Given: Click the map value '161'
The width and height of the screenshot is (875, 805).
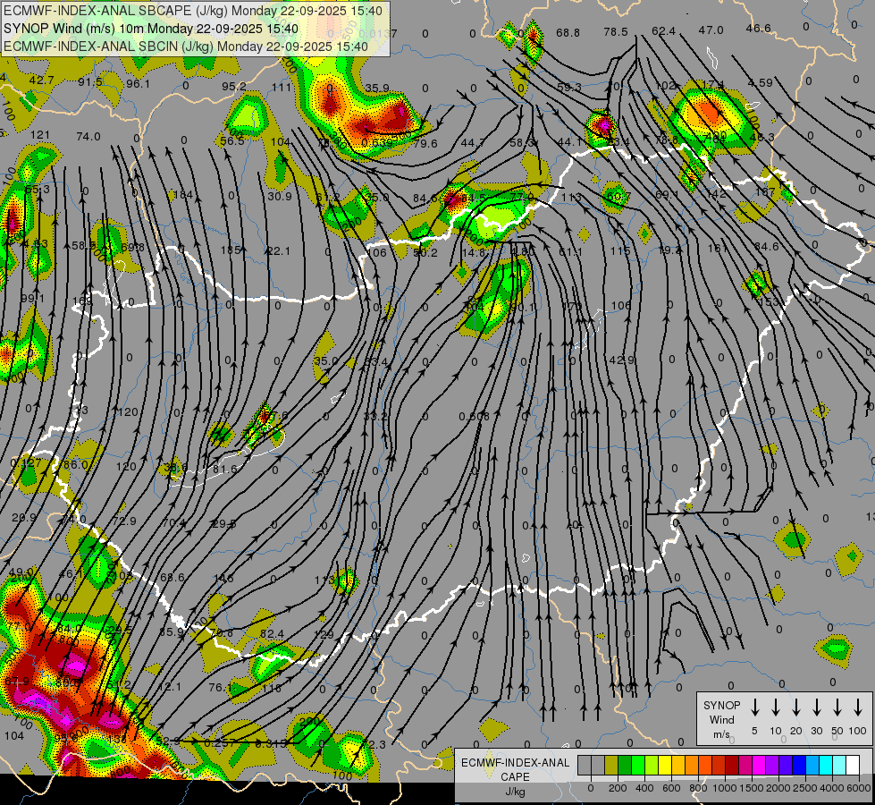Looking at the screenshot, I should point(718,248).
